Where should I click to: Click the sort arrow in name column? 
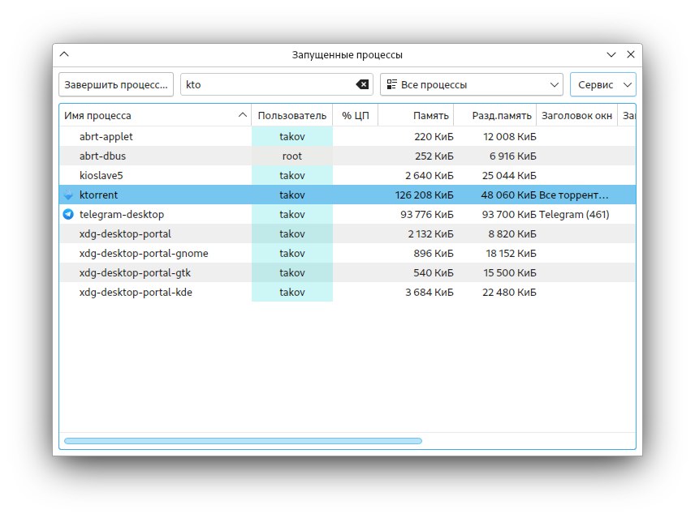click(243, 116)
